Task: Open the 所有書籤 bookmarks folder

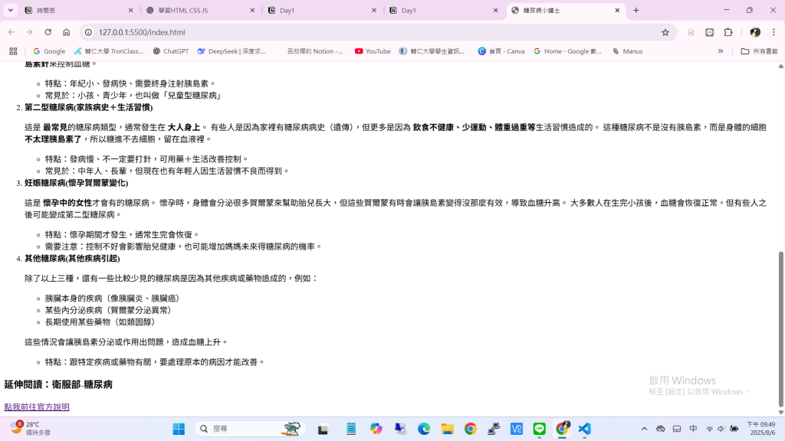Action: click(x=759, y=51)
